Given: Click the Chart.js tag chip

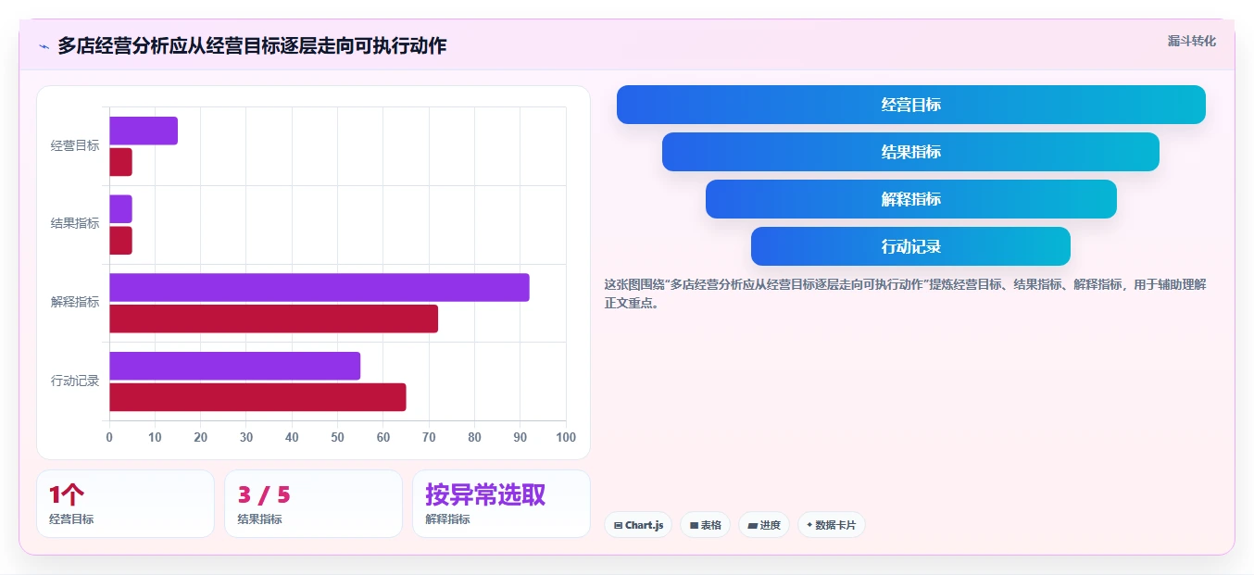Looking at the screenshot, I should coord(638,525).
